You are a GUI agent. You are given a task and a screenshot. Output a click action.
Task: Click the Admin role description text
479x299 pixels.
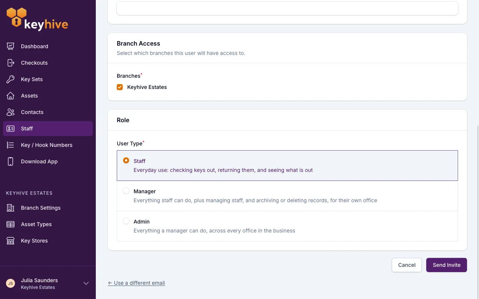coord(214,231)
